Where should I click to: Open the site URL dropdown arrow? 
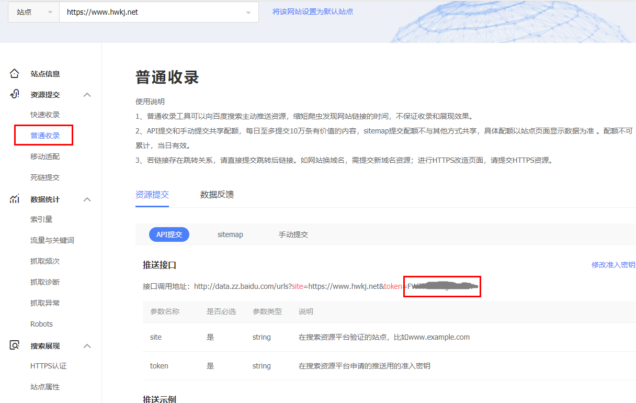248,13
